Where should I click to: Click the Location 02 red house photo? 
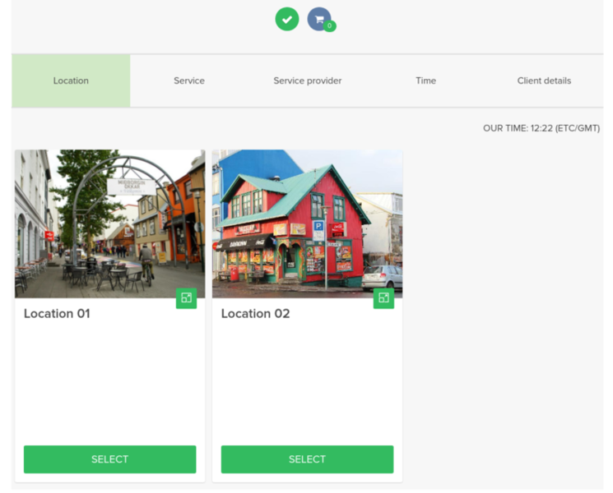(296, 222)
